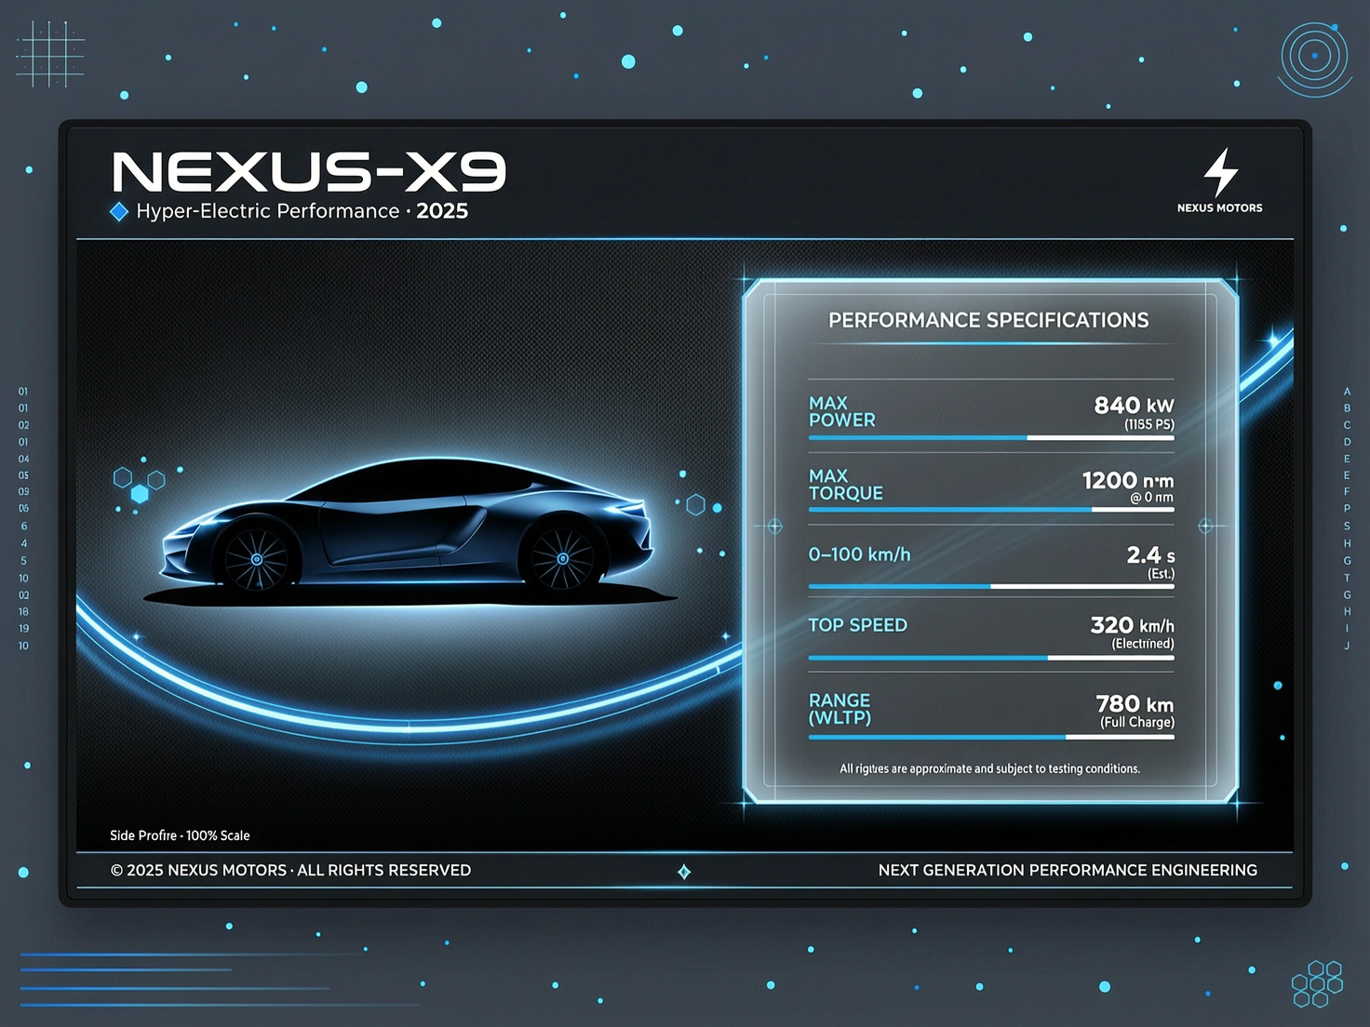1370x1027 pixels.
Task: Click the single hexagon behind the car
Action: (x=695, y=505)
